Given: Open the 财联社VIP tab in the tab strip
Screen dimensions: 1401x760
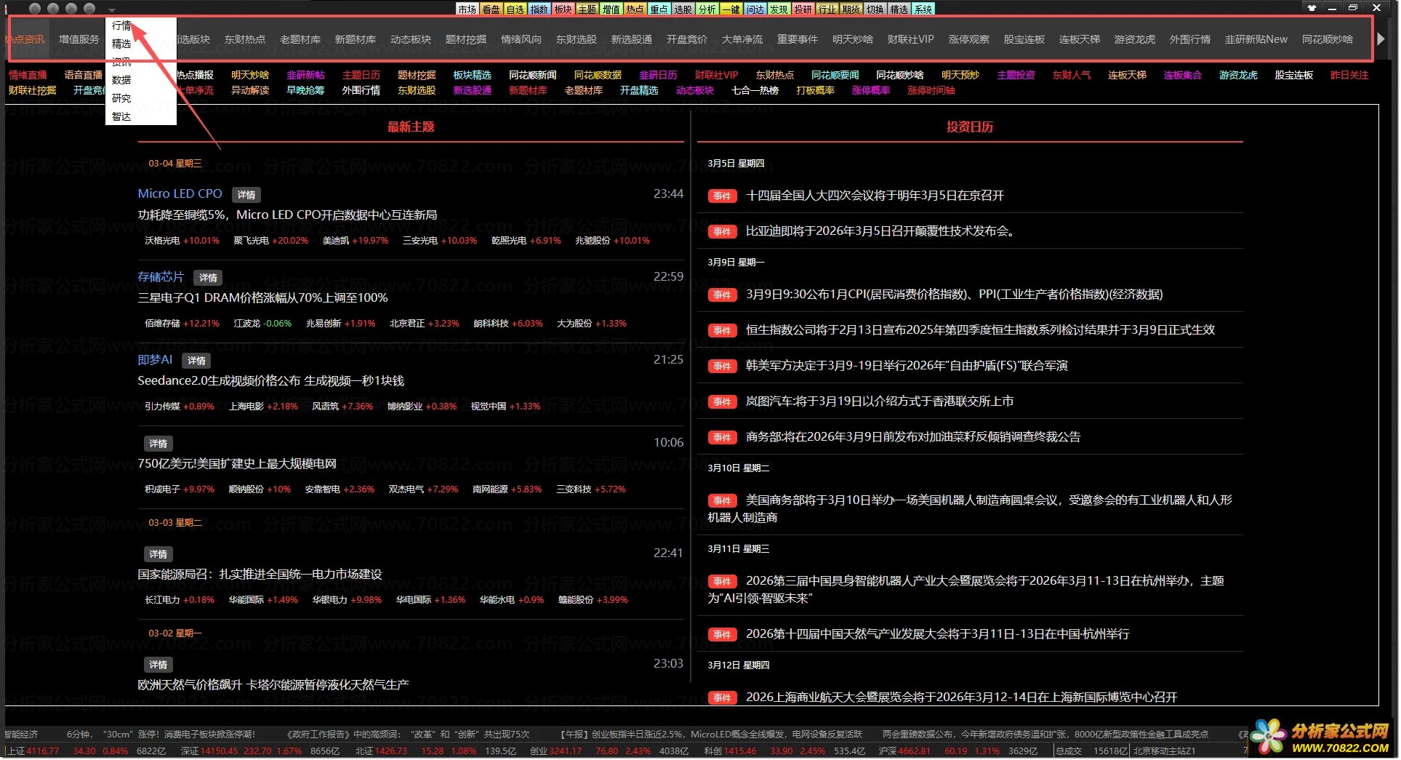Looking at the screenshot, I should coord(910,39).
